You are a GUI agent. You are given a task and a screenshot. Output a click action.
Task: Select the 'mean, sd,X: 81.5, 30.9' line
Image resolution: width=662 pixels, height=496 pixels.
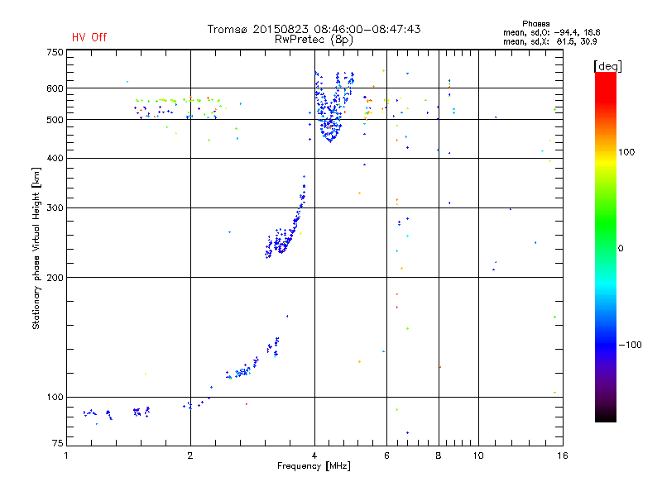coord(549,42)
